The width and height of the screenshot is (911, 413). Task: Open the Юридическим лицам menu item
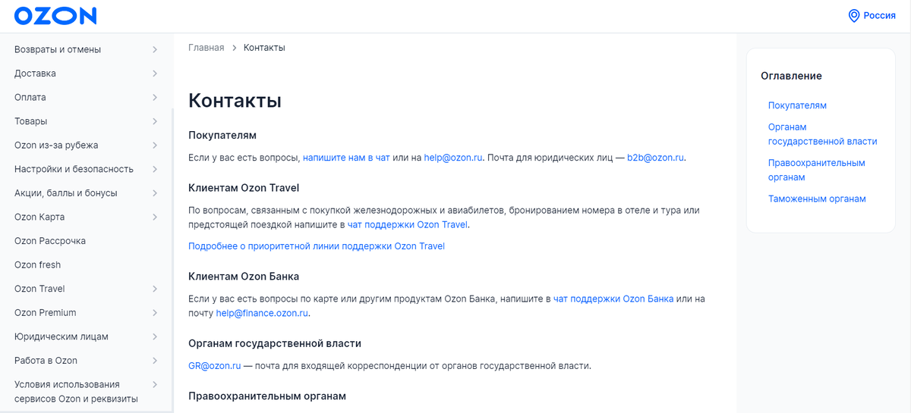pyautogui.click(x=61, y=336)
